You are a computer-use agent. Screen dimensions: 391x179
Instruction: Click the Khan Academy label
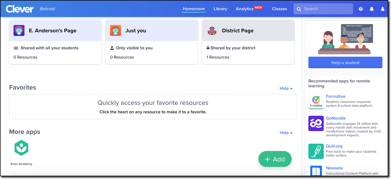click(x=21, y=164)
